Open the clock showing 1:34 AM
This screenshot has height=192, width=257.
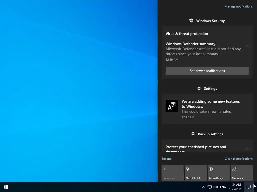point(235,187)
